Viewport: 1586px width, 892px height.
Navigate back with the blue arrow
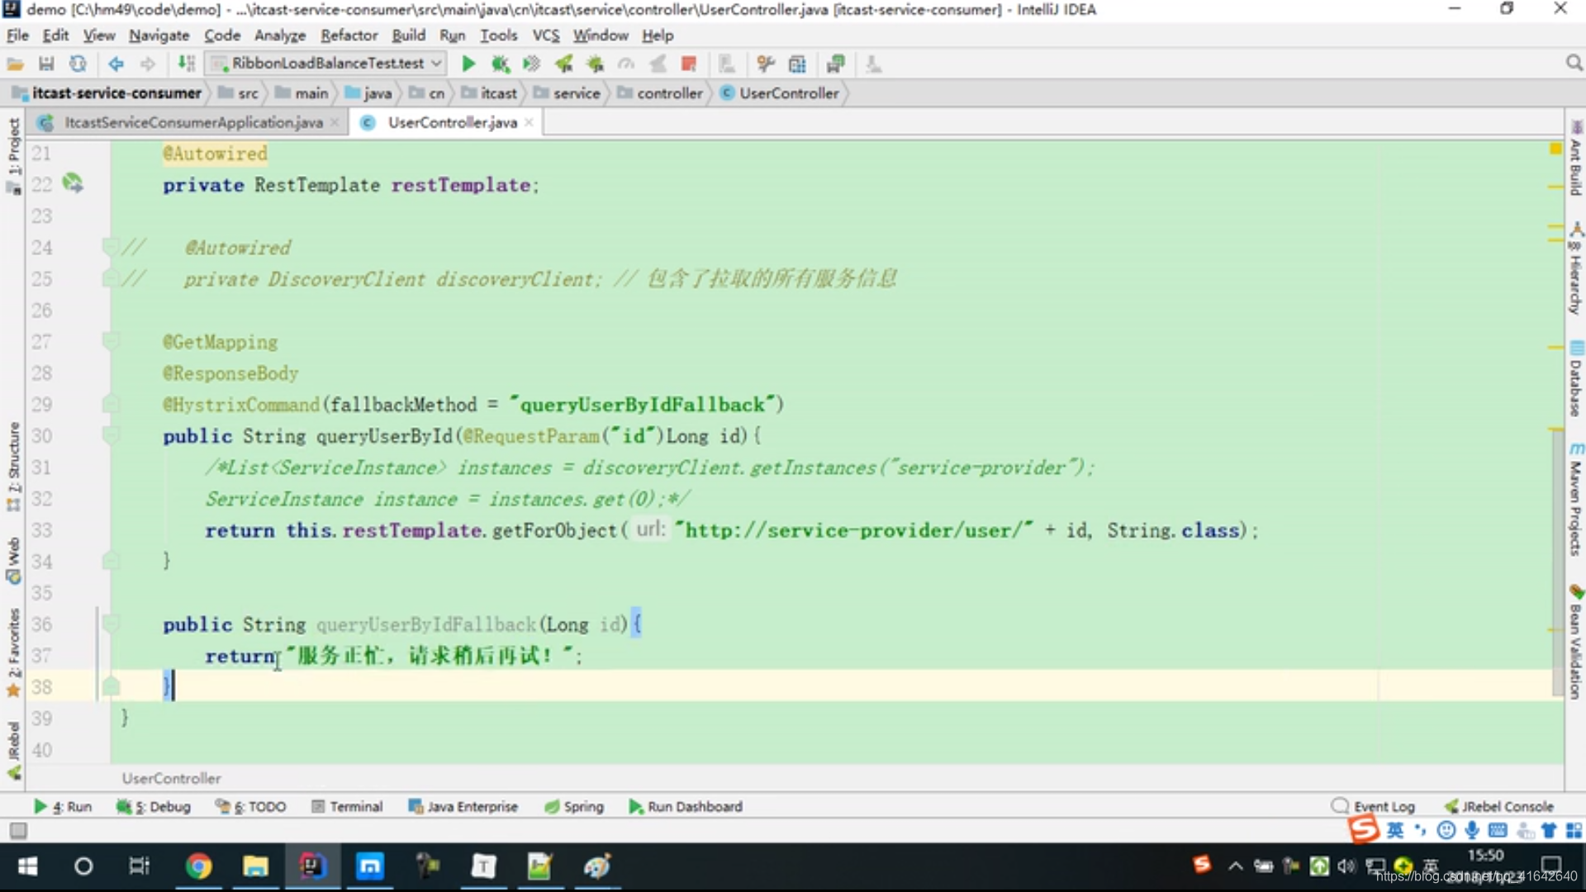tap(116, 64)
